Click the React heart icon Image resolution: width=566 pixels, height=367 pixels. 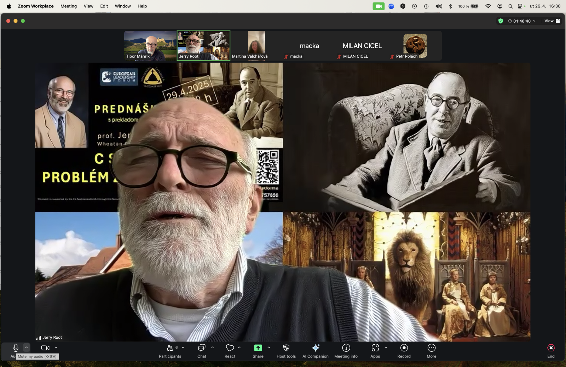coord(230,348)
